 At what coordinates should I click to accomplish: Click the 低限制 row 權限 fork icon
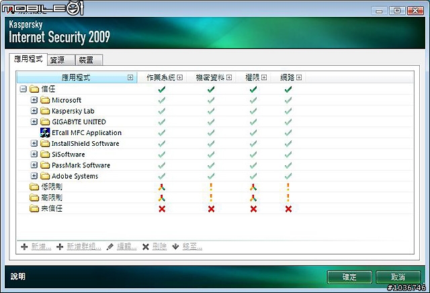click(x=253, y=187)
